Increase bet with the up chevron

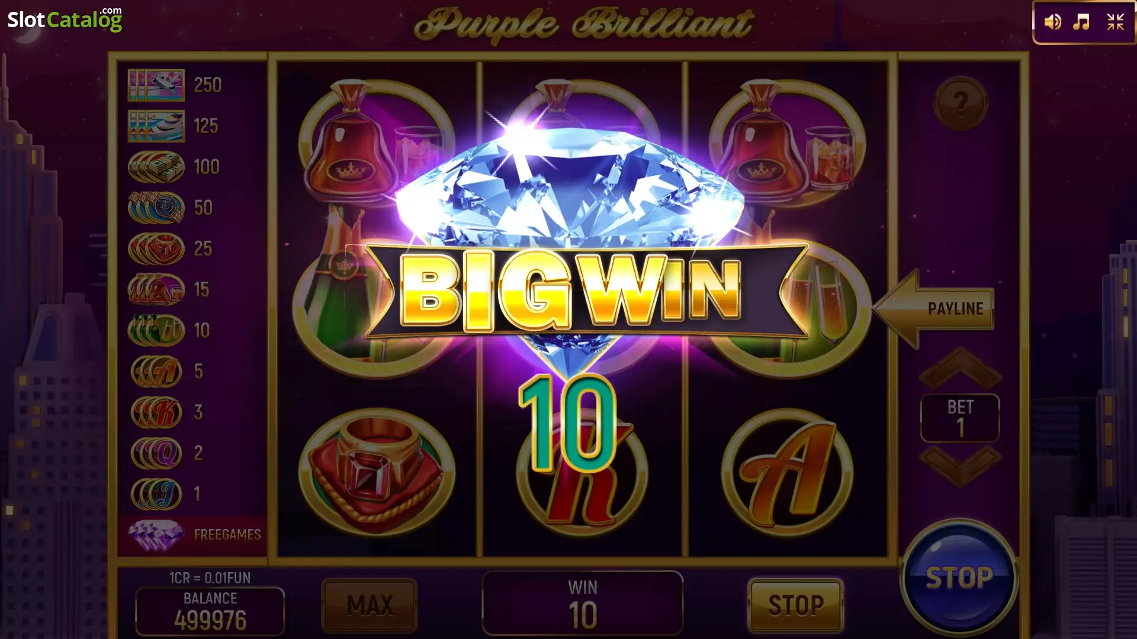click(x=960, y=368)
